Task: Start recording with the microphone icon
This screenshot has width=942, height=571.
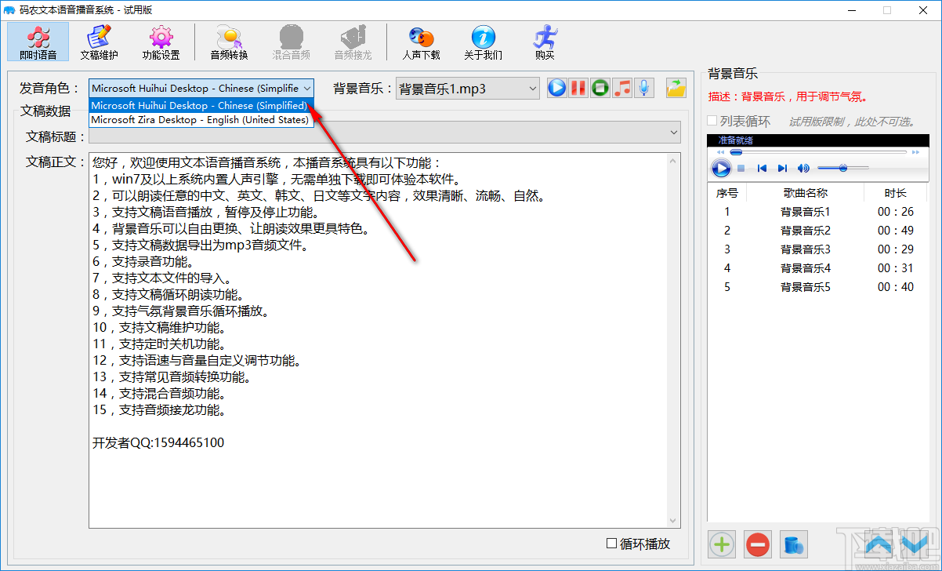Action: 644,88
